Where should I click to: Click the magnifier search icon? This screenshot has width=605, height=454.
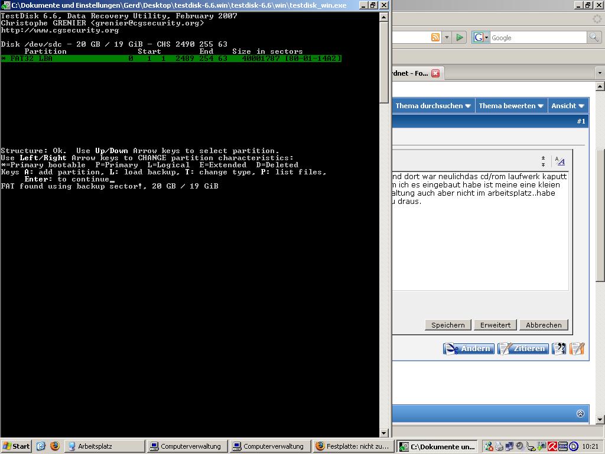(x=593, y=37)
